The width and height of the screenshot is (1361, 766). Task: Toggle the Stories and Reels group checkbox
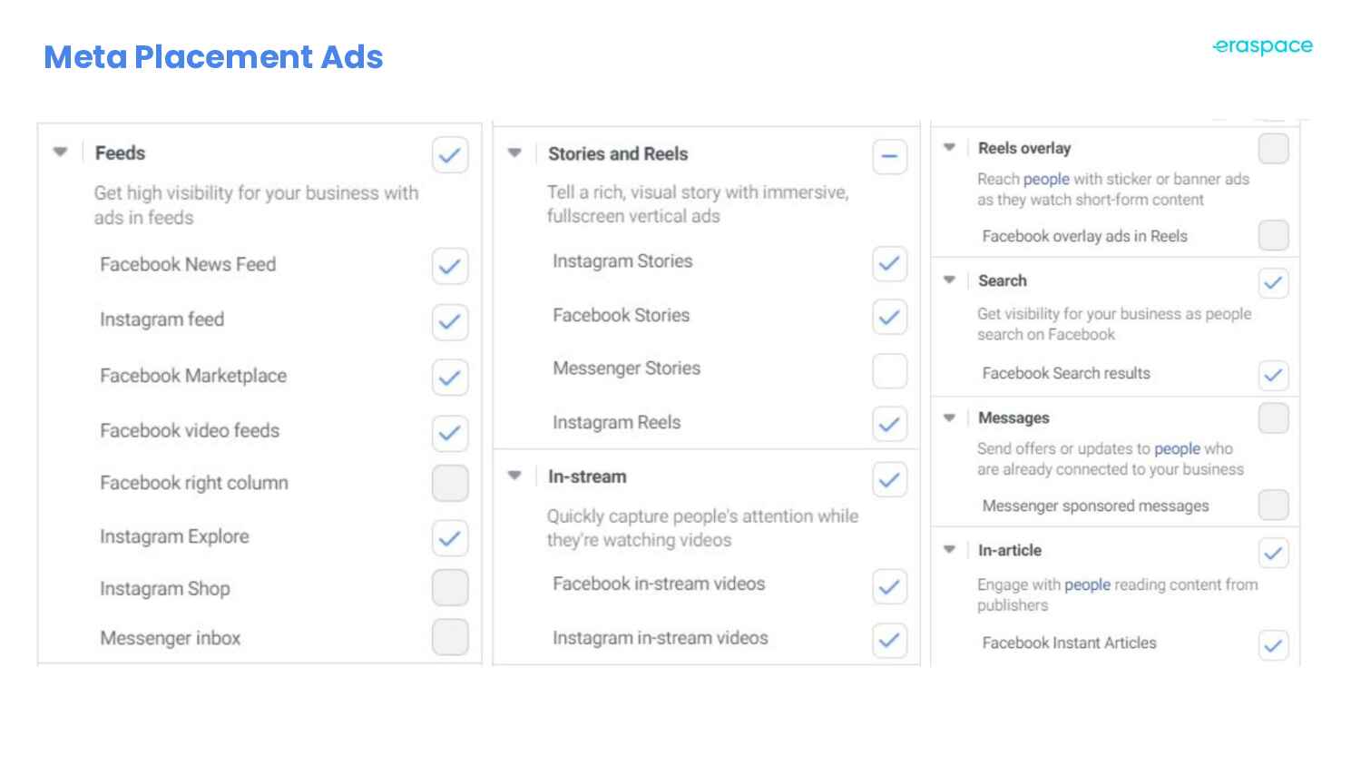pyautogui.click(x=889, y=156)
